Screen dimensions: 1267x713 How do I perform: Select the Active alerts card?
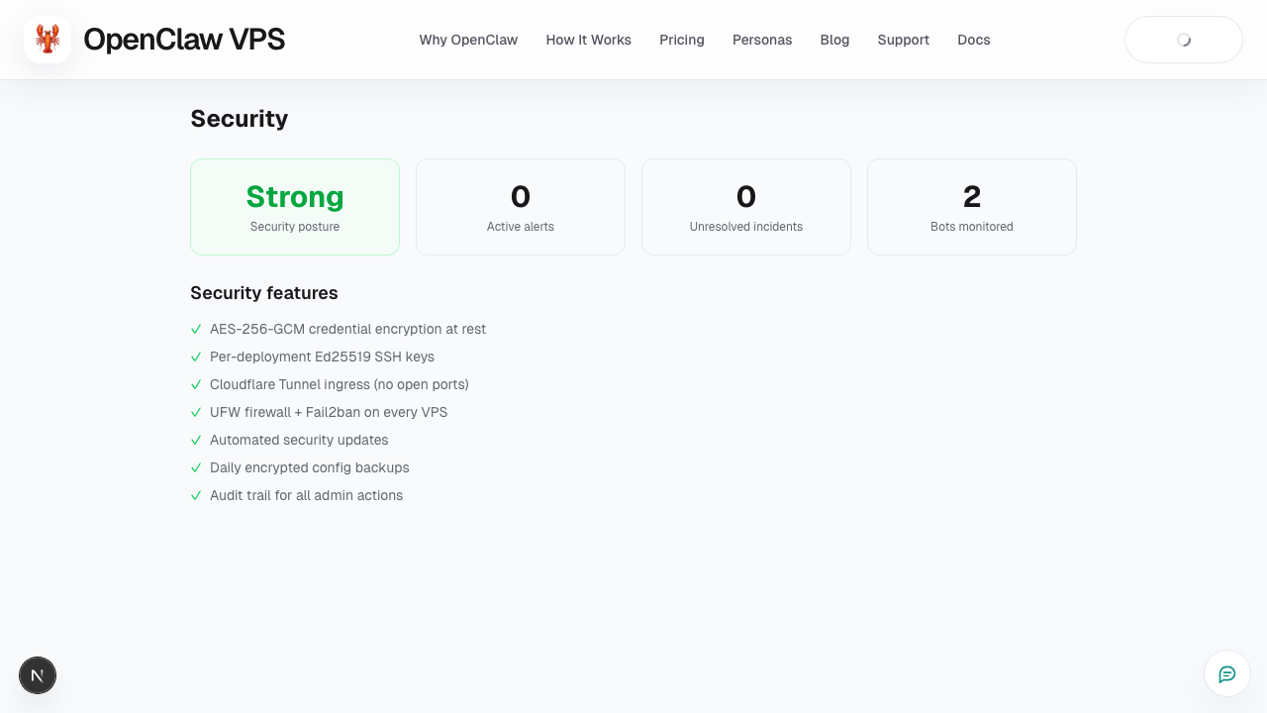[x=521, y=207]
